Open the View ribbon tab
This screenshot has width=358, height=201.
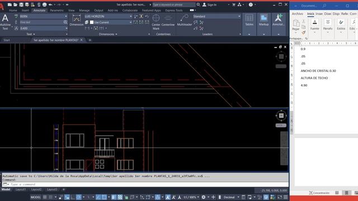pos(71,11)
